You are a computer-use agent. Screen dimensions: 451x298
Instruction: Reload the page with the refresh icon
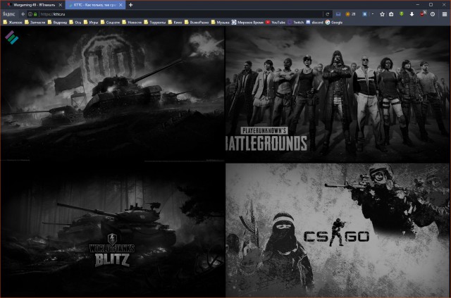pyautogui.click(x=327, y=14)
